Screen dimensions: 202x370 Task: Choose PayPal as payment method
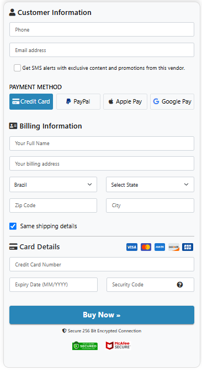pyautogui.click(x=78, y=101)
